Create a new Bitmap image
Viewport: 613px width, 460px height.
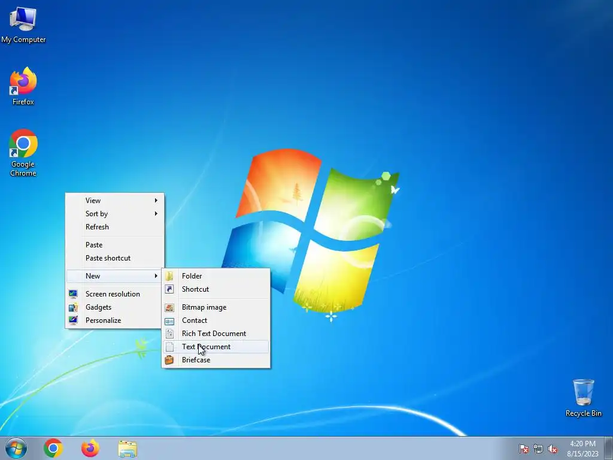(216, 307)
